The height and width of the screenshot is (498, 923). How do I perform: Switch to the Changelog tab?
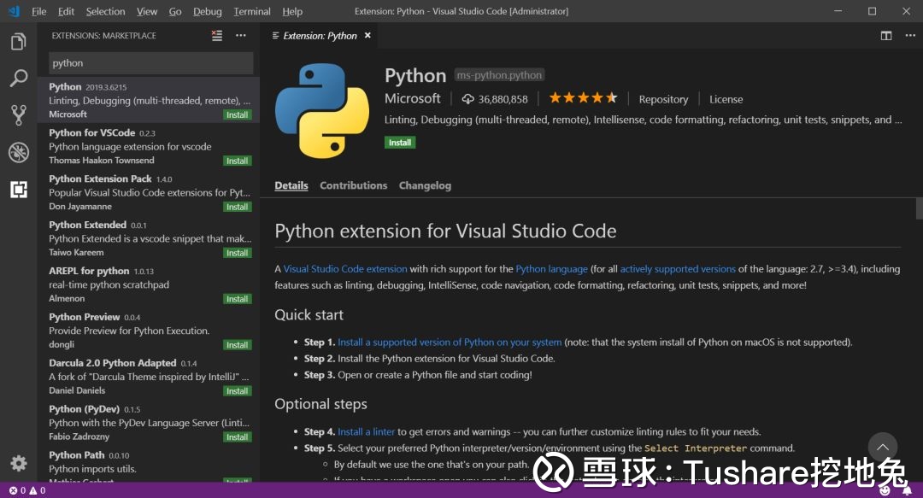[x=425, y=185]
